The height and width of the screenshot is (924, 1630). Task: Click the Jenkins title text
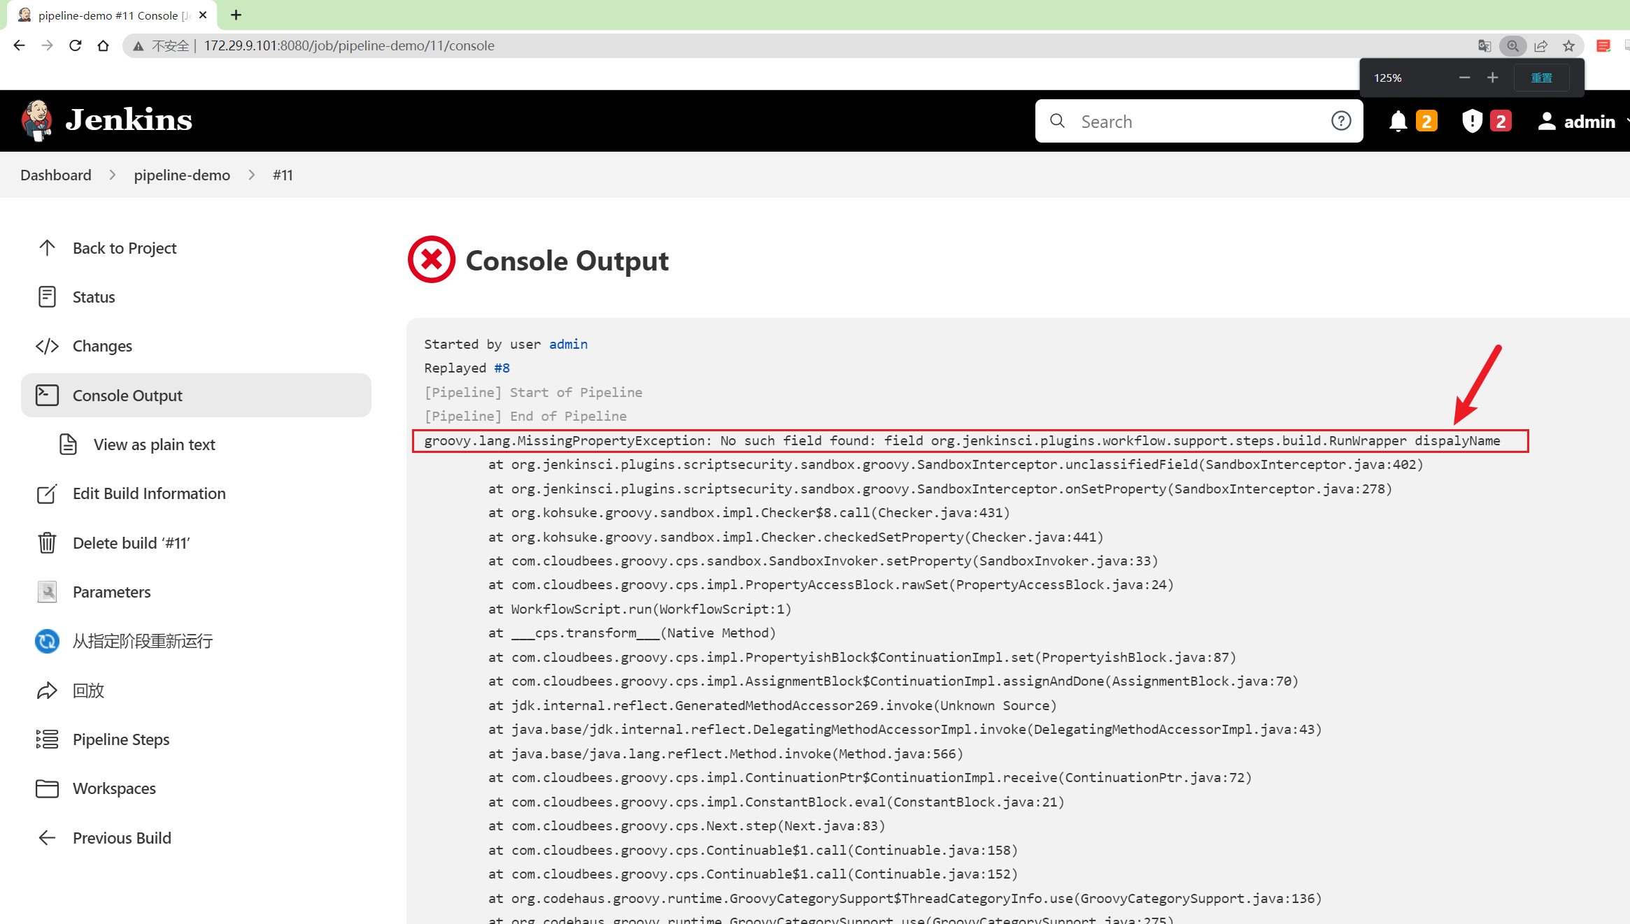coord(129,120)
